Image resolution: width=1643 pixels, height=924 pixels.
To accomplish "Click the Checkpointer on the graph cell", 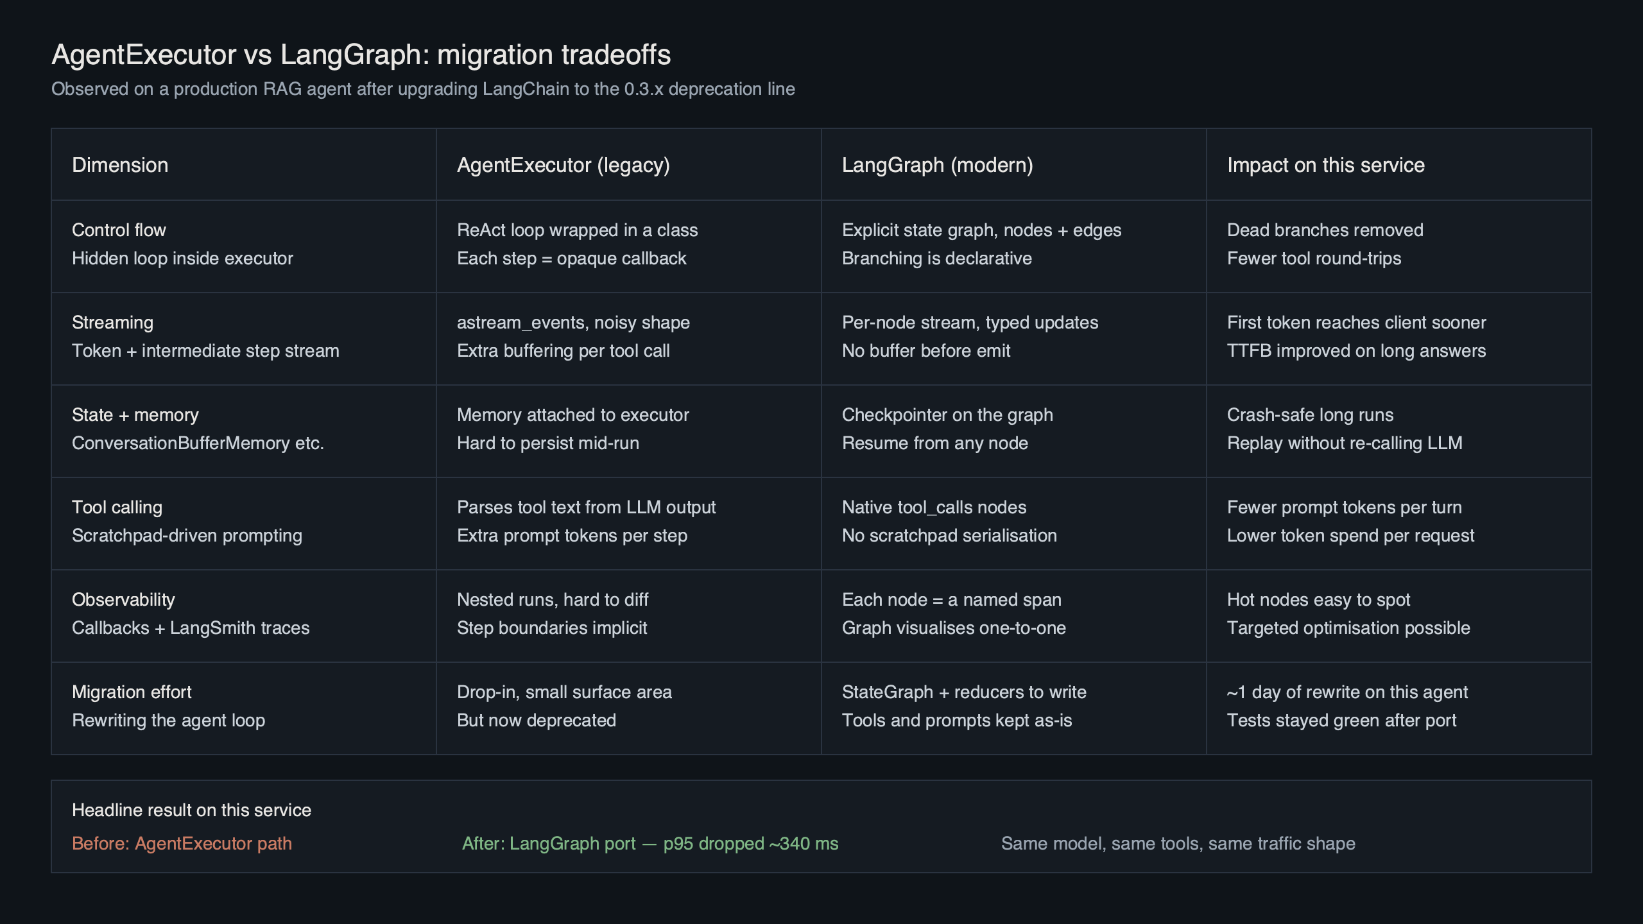I will click(x=947, y=415).
